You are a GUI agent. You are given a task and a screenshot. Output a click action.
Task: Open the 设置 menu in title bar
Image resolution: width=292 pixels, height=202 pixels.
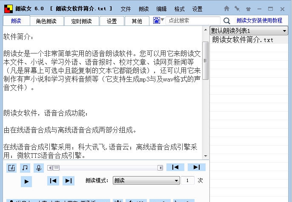197,9
